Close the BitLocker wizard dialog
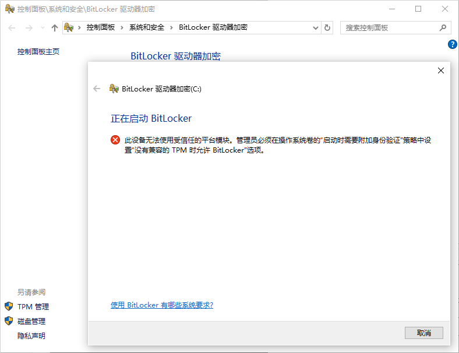The image size is (459, 353). click(441, 70)
